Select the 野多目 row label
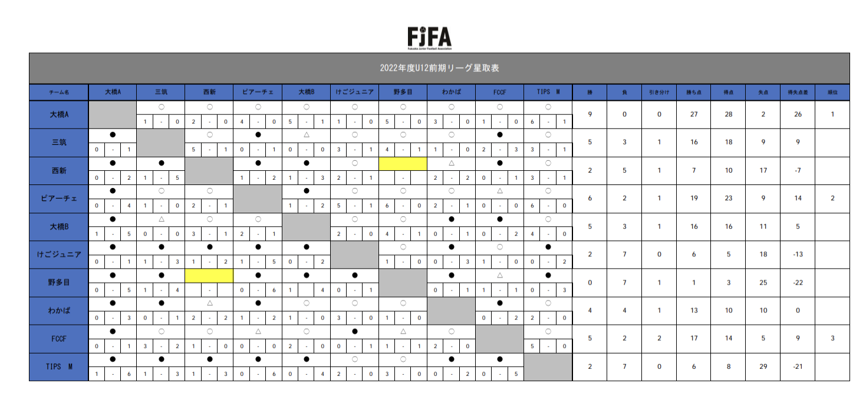Image resolution: width=866 pixels, height=406 pixels. coord(59,283)
